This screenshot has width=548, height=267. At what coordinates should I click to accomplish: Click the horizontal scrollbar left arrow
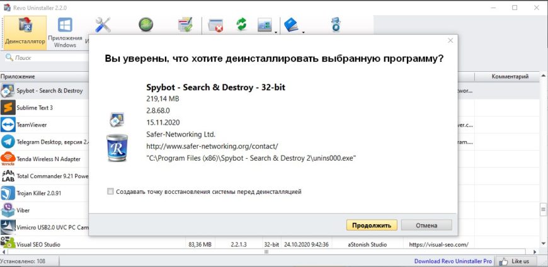[3, 252]
